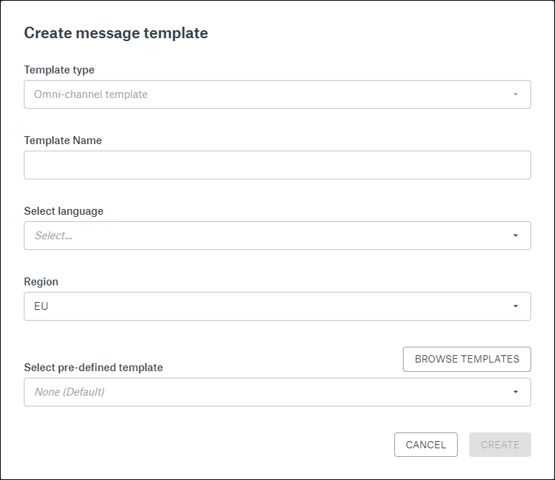Click into the Template Name text field

[277, 165]
